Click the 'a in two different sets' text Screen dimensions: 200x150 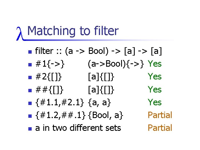[x=78, y=128]
